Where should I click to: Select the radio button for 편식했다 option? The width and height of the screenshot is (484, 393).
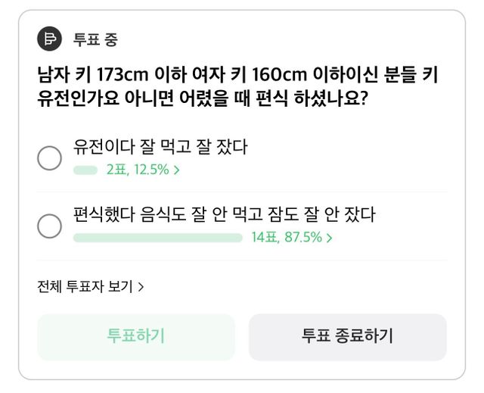[x=50, y=226]
